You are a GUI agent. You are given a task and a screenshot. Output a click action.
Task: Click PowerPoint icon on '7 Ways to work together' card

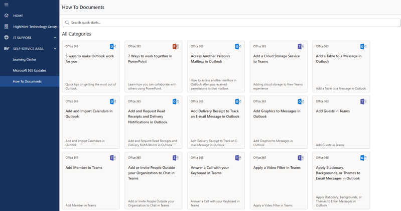pos(176,46)
